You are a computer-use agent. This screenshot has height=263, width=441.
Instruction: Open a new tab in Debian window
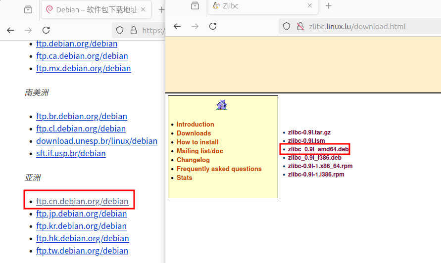161,10
